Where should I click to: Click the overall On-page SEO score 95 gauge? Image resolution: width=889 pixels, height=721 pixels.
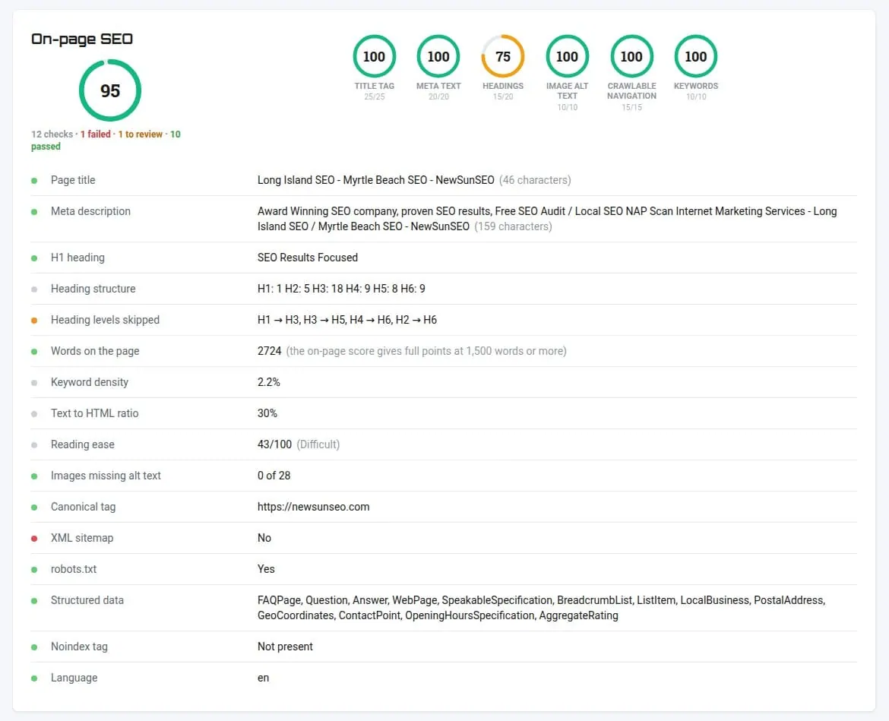tap(110, 90)
